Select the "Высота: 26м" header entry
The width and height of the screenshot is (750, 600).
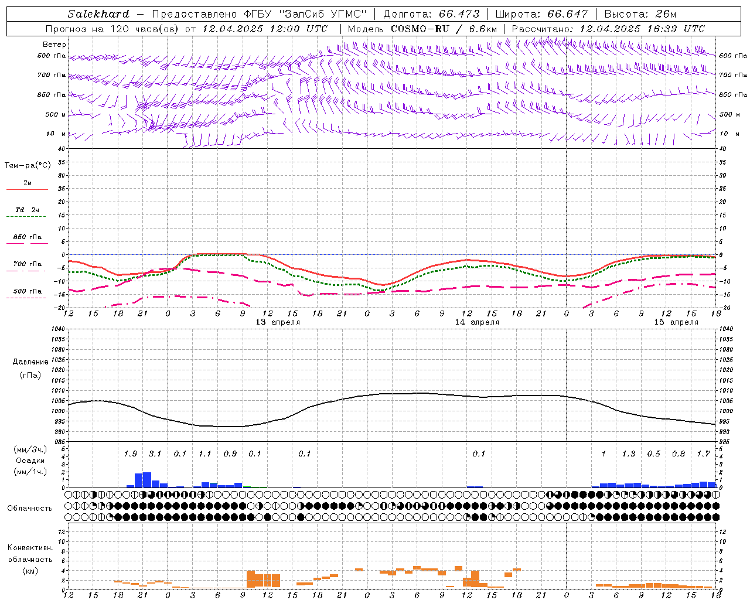[x=640, y=14]
